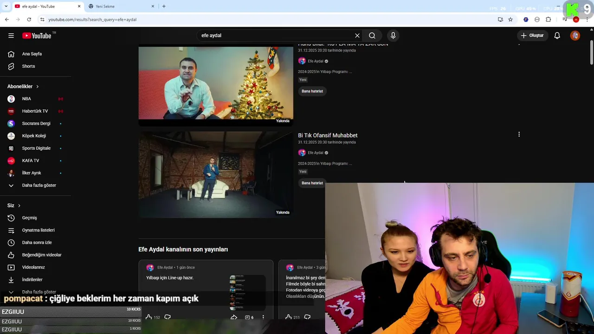This screenshot has height=334, width=594.
Task: Click the Efe Aydal kanalının son yayınları heading
Action: (x=183, y=250)
